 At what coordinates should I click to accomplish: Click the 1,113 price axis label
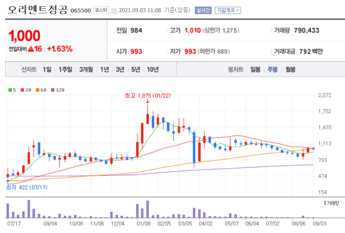tap(325, 143)
